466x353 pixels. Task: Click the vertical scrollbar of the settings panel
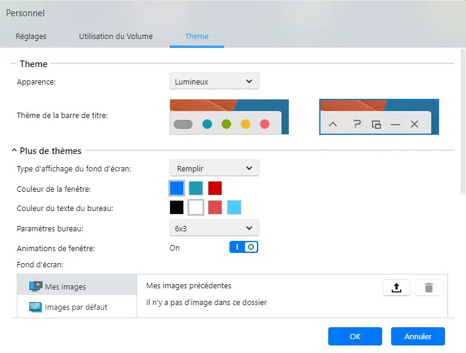pyautogui.click(x=463, y=122)
